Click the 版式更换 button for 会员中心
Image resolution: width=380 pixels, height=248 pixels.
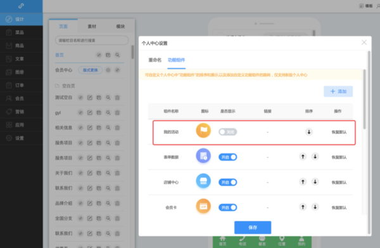(90, 70)
